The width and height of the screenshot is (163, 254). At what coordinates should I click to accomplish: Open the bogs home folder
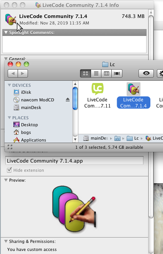(x=22, y=132)
